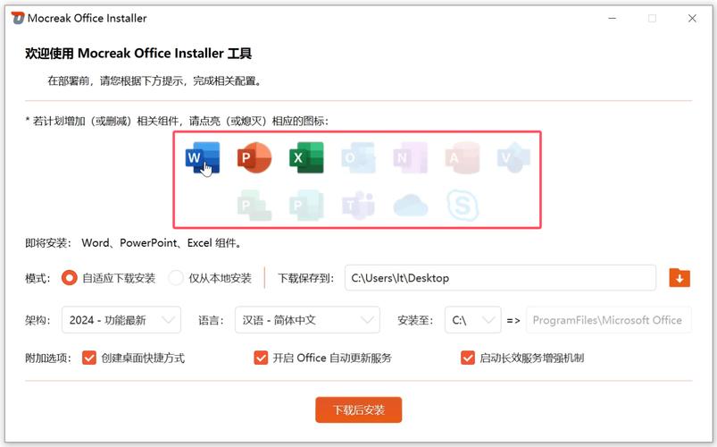This screenshot has height=447, width=717.
Task: Open the 安装至 drive dropdown showing C:\
Action: pyautogui.click(x=473, y=320)
